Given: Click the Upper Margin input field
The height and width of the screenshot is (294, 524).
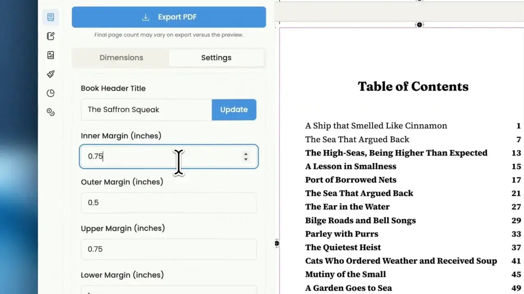Looking at the screenshot, I should [x=169, y=249].
